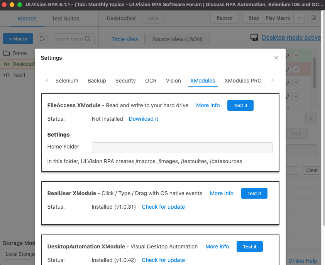Click the DesktopTest macro code icon
325x265 pixels.
[7, 64]
